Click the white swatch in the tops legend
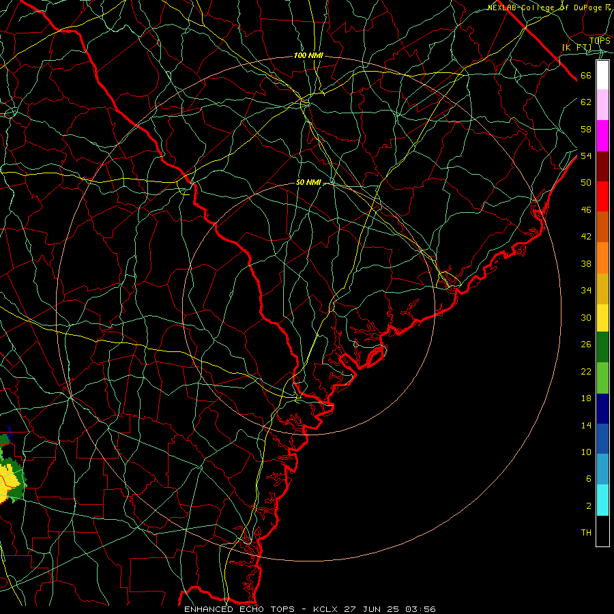The width and height of the screenshot is (614, 614). click(602, 75)
